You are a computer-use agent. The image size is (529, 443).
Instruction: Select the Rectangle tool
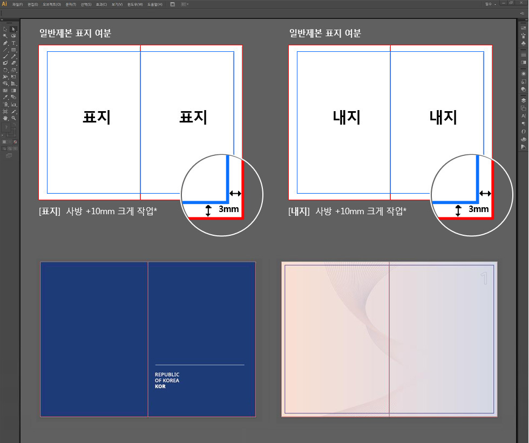(13, 50)
